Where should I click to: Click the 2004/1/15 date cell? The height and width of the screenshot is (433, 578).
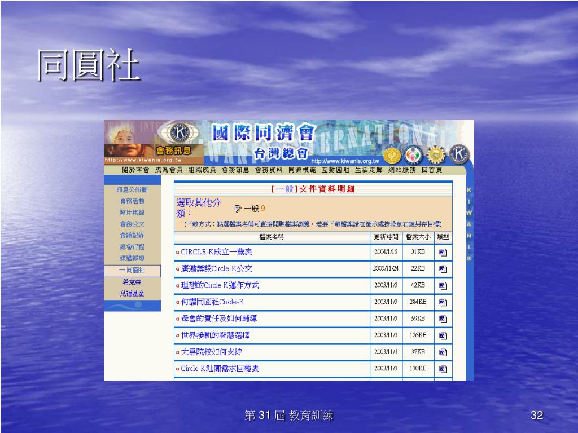coord(386,252)
